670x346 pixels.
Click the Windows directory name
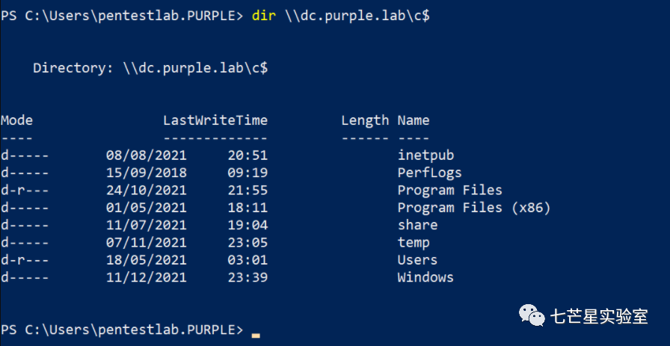point(425,277)
